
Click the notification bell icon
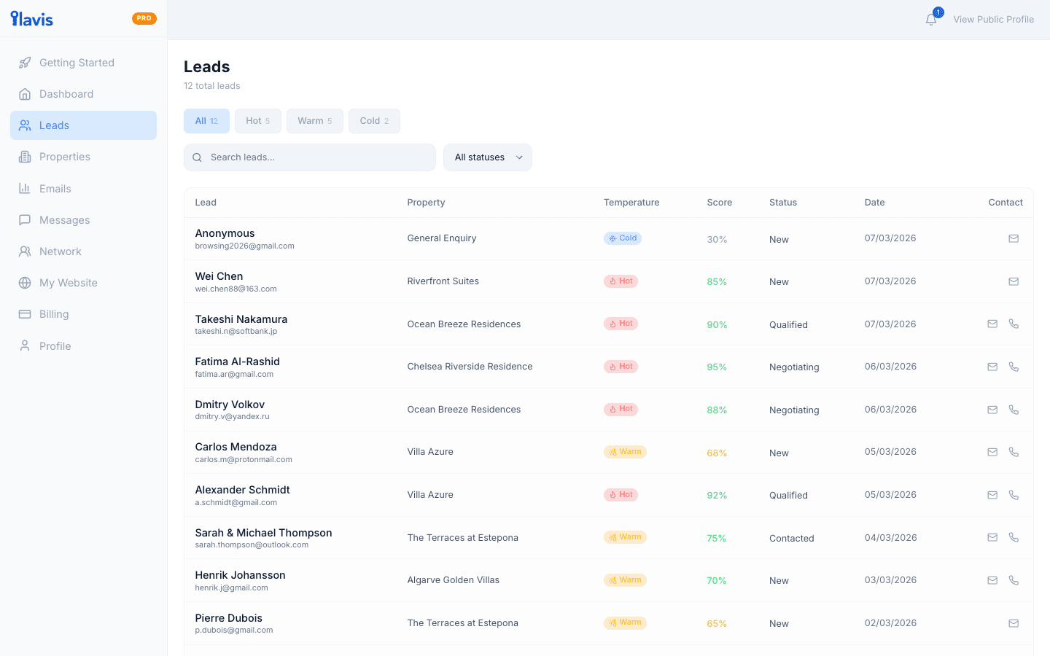point(931,19)
